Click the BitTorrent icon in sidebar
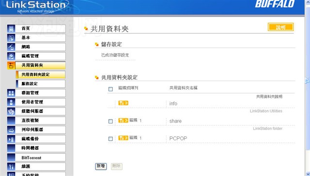This screenshot has width=310, height=176. (x=11, y=158)
